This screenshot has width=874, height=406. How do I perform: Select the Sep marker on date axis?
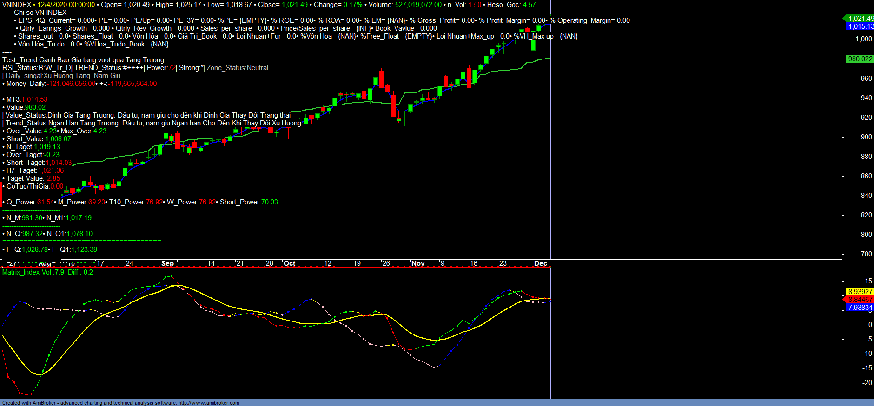167,263
